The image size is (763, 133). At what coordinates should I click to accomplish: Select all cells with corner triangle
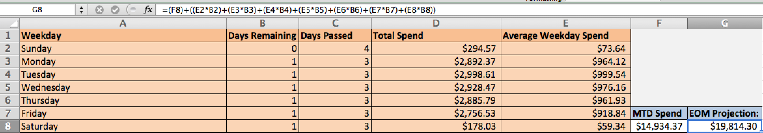[10, 23]
